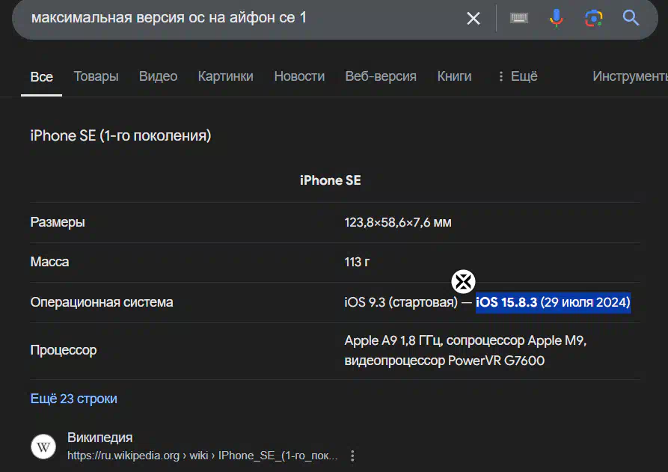The height and width of the screenshot is (472, 668).
Task: Click the Масса row label
Action: [49, 262]
